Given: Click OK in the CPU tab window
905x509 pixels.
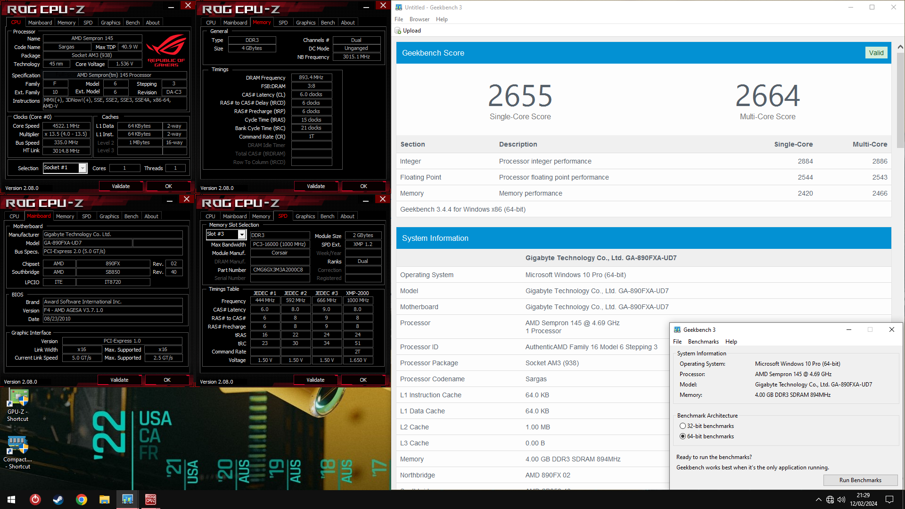Looking at the screenshot, I should click(x=168, y=187).
